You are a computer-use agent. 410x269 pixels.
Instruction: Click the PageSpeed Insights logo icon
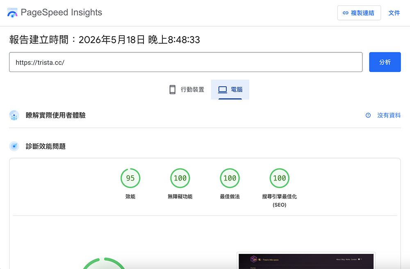pos(12,13)
